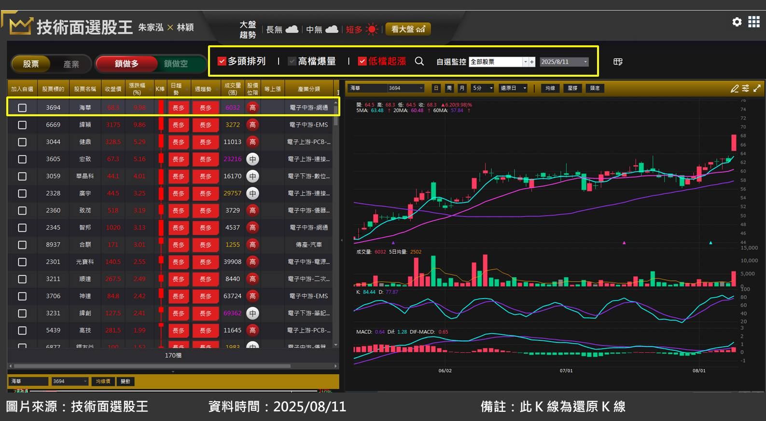This screenshot has width=766, height=421.
Task: Uncheck the 多頭排列 filter checkbox
Action: 222,61
